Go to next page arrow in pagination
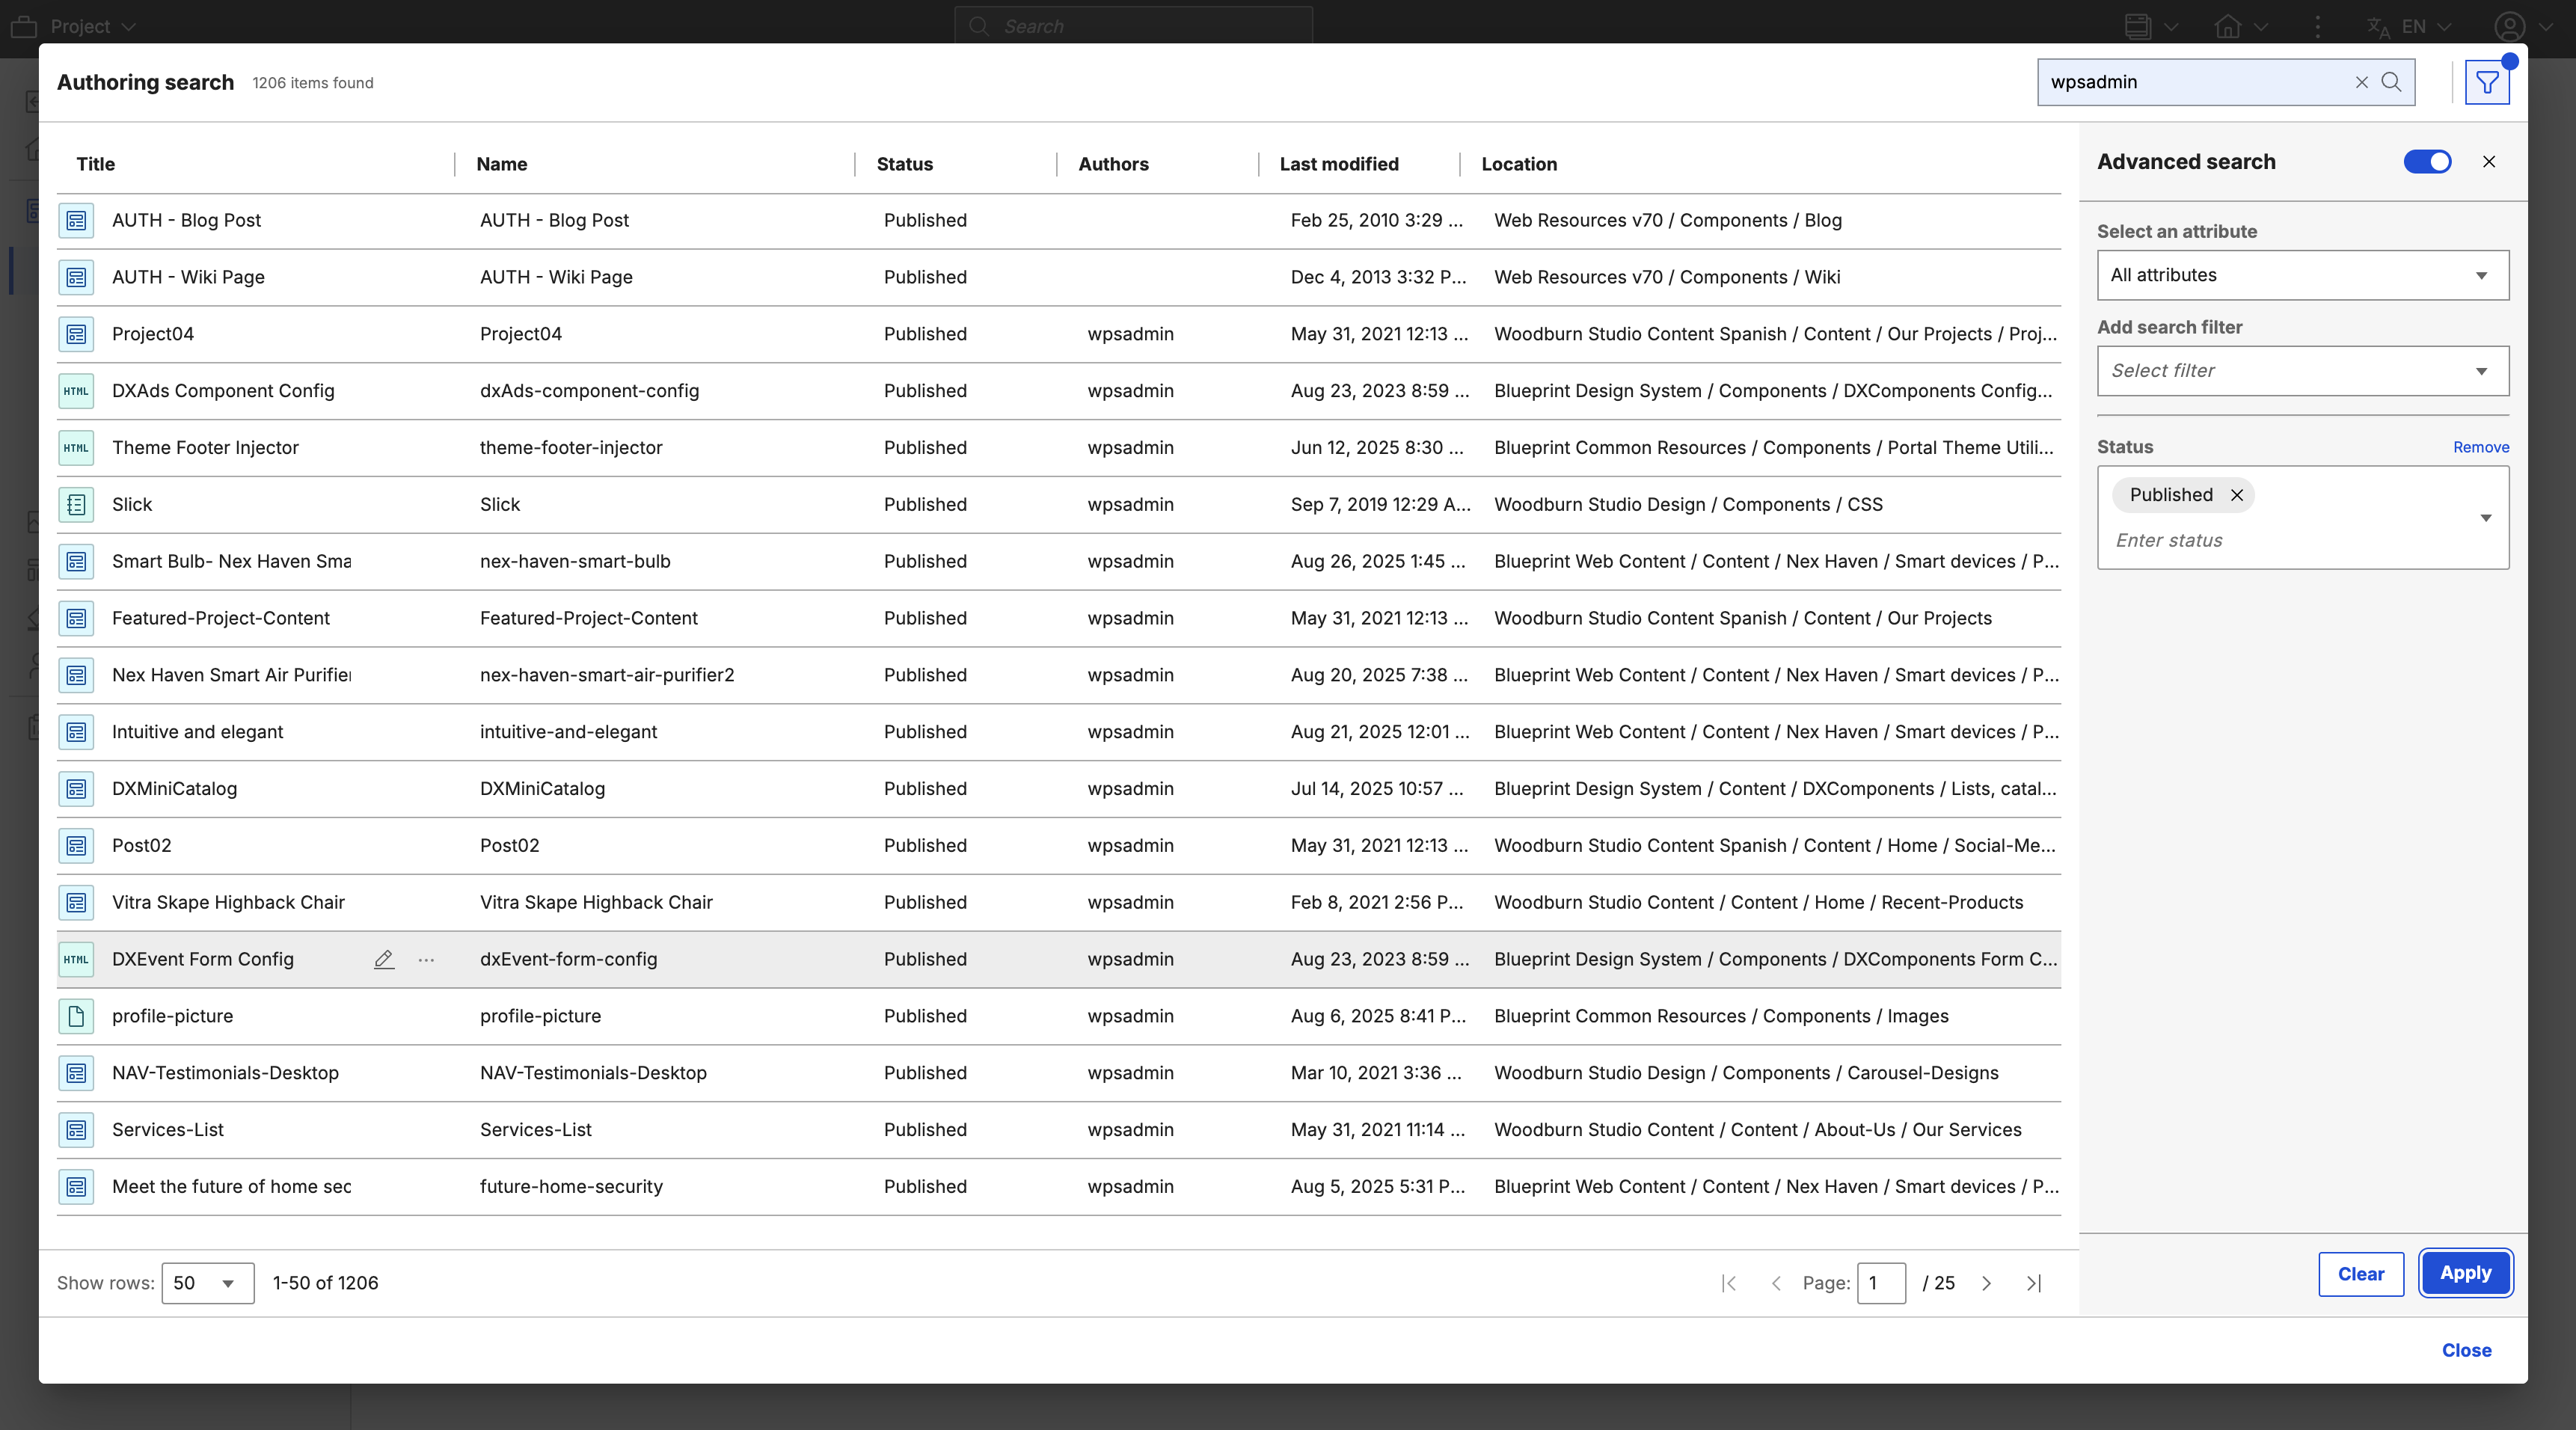 [x=1986, y=1283]
